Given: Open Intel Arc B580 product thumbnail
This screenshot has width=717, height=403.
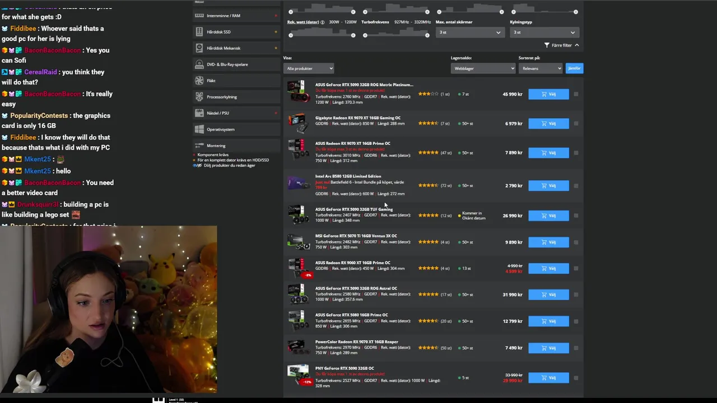Looking at the screenshot, I should (x=297, y=184).
